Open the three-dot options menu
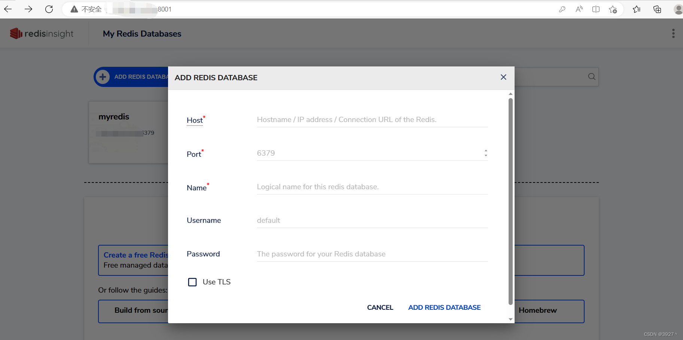Screen dimensions: 683x340 tap(673, 34)
